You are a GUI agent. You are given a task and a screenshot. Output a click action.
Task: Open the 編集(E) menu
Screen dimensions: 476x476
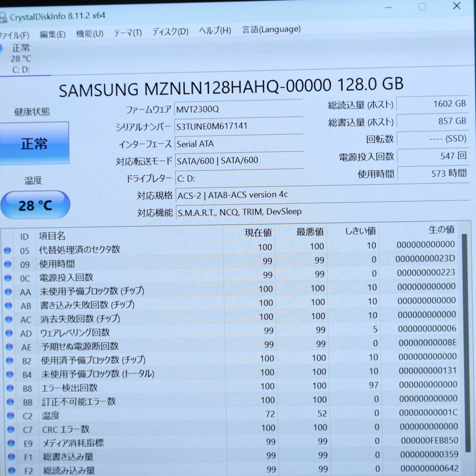[x=52, y=35]
